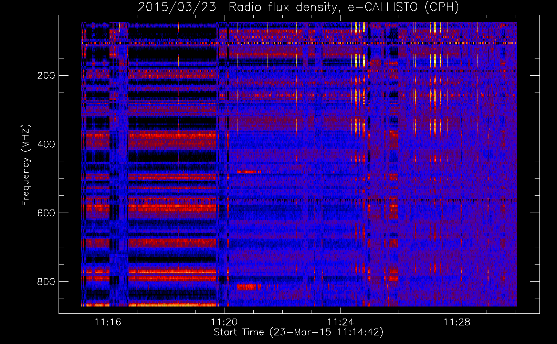This screenshot has height=344, width=557.
Task: Click the 'Frequency (MHZ)' y-axis label
Action: pyautogui.click(x=26, y=165)
